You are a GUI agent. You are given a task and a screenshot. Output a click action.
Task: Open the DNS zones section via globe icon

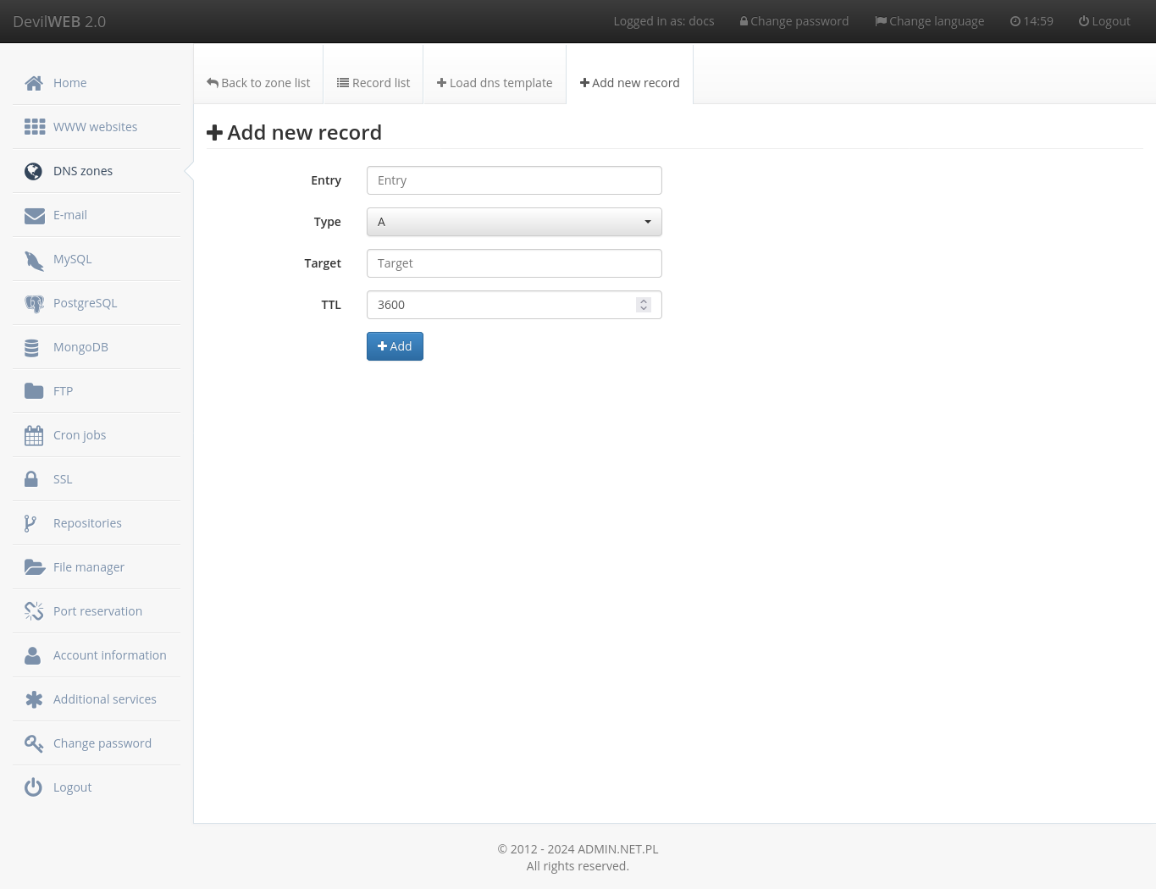(x=33, y=171)
